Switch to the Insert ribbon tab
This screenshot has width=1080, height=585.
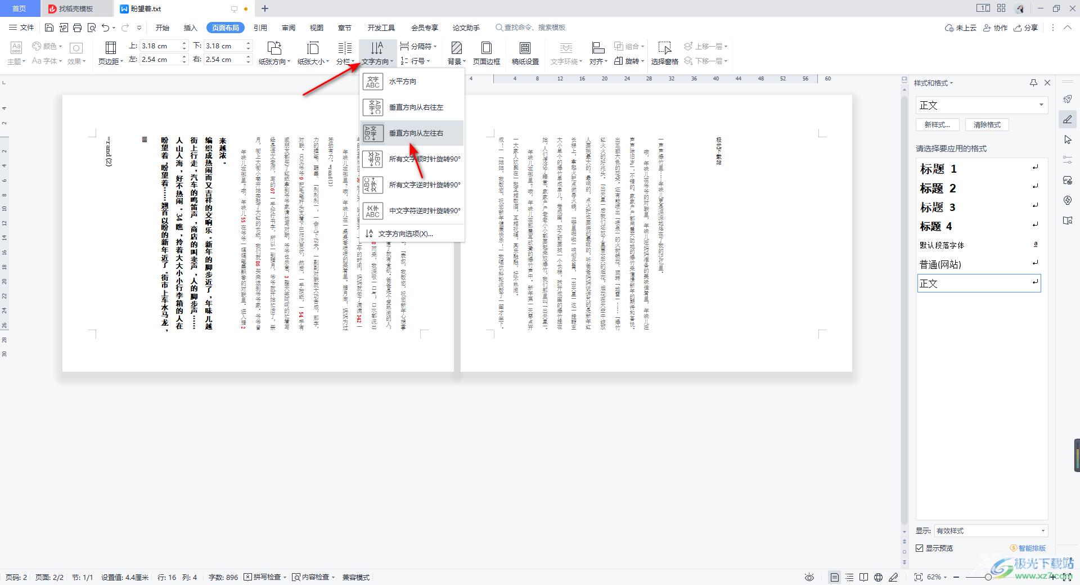coord(190,28)
